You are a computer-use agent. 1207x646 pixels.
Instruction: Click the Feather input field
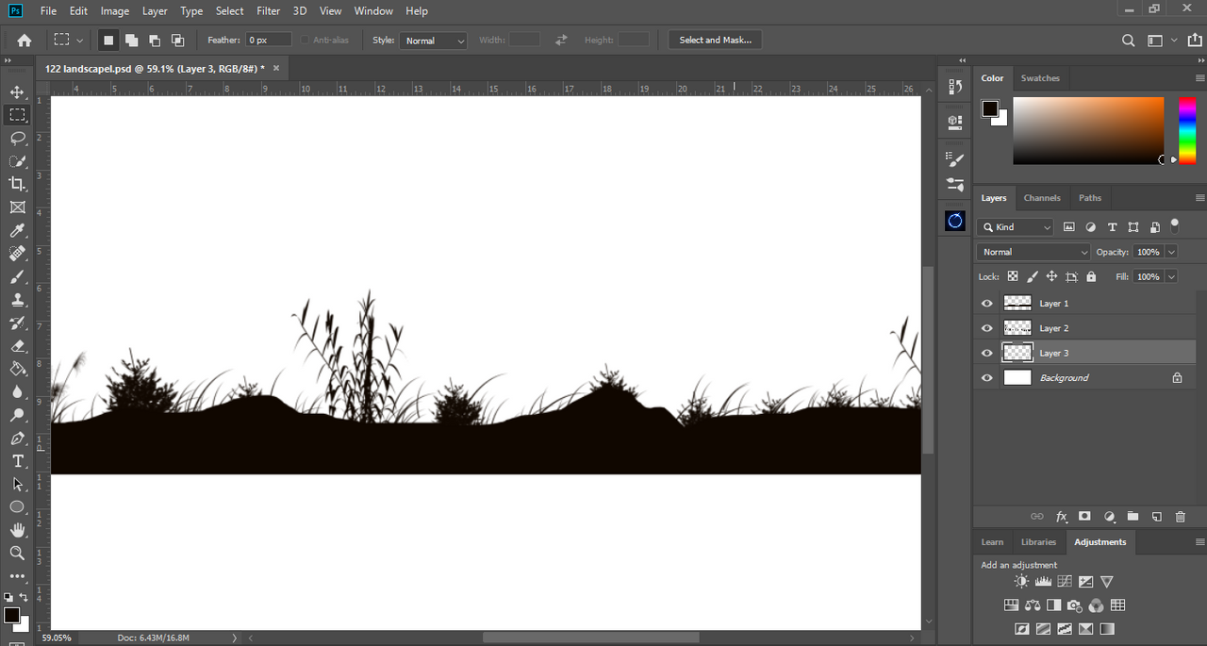tap(269, 41)
